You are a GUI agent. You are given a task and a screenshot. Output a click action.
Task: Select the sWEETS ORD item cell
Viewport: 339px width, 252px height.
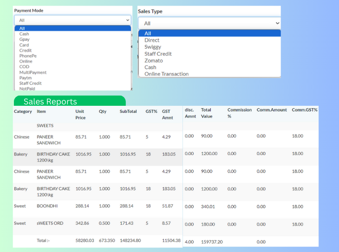[x=50, y=223]
